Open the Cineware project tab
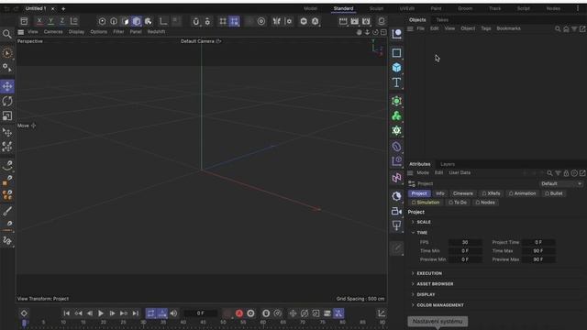587x330 pixels. 462,193
